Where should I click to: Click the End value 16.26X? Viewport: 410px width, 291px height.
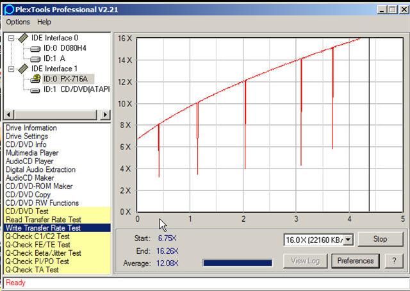(167, 251)
